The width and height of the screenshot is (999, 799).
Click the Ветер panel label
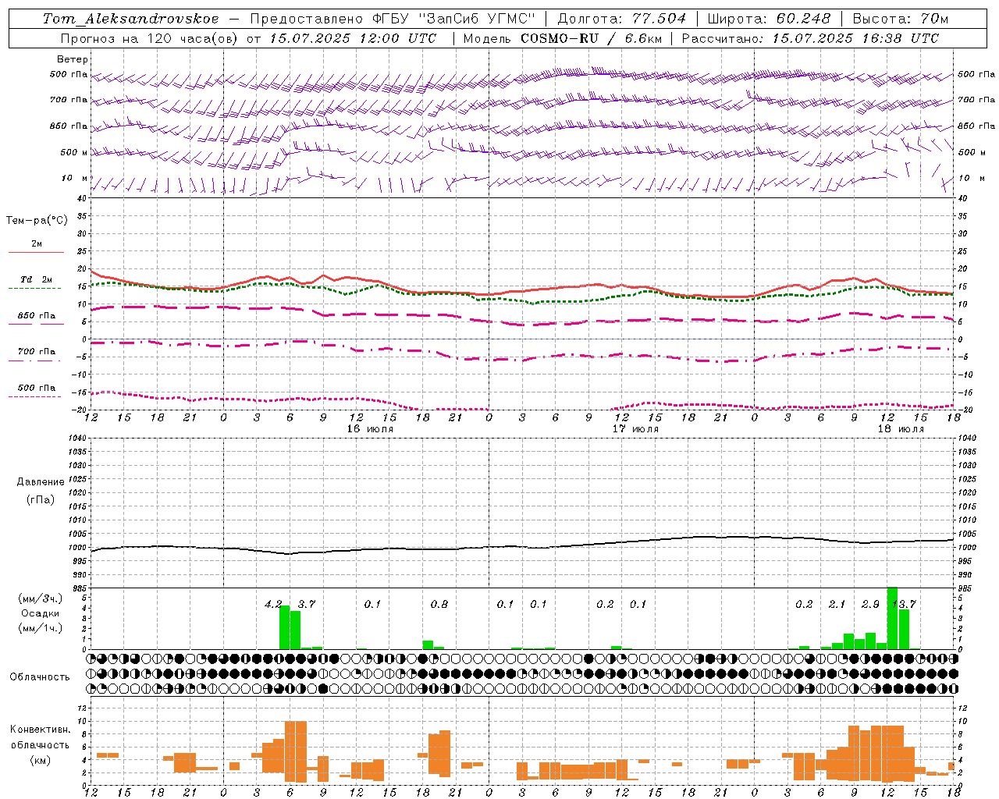(72, 59)
